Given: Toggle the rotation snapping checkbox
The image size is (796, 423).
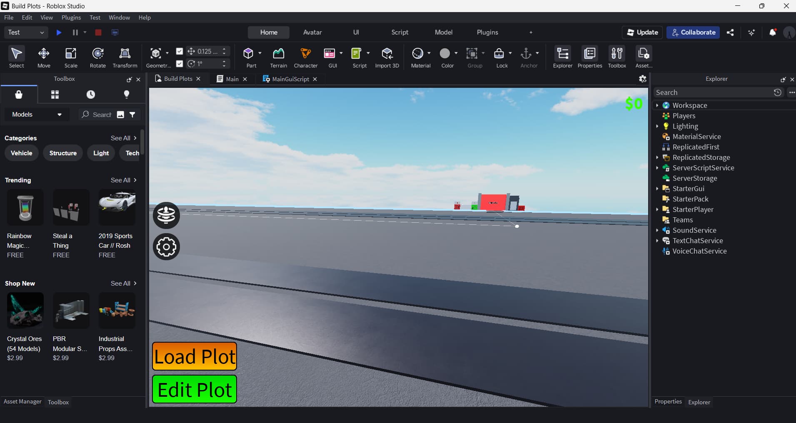Looking at the screenshot, I should 180,64.
